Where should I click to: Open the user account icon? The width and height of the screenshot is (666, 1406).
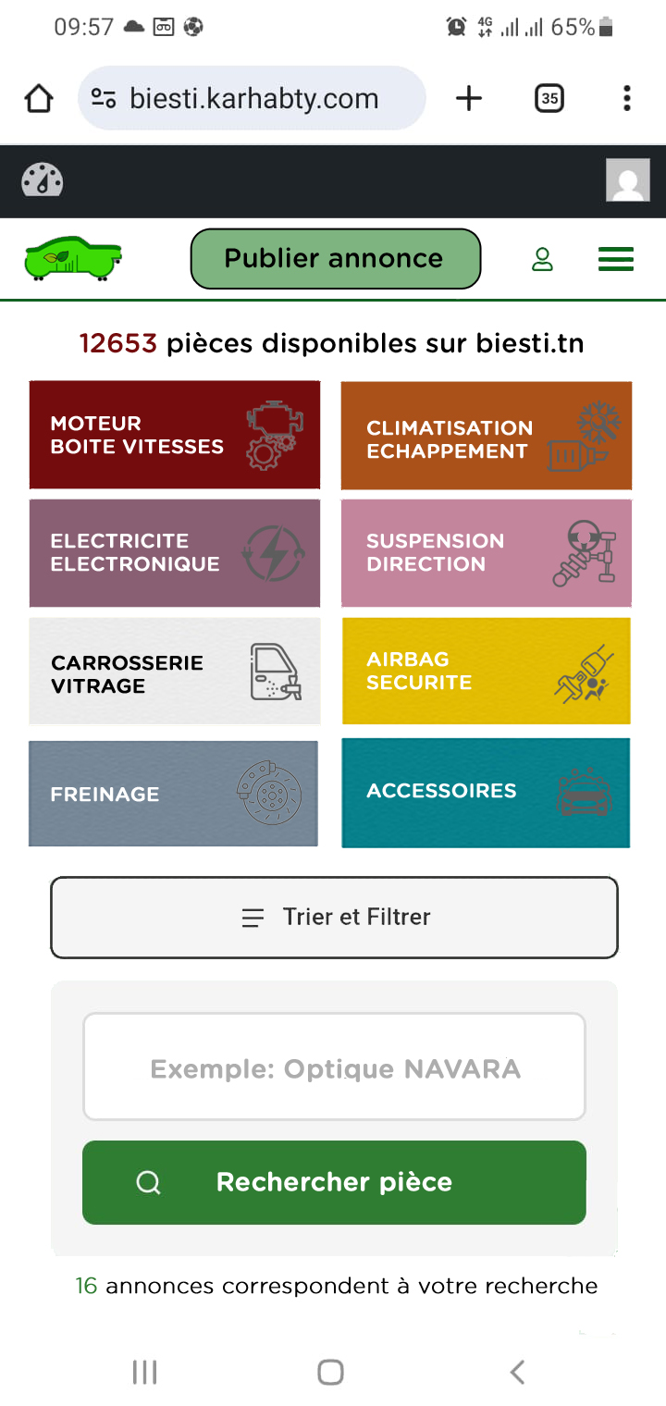pyautogui.click(x=542, y=259)
